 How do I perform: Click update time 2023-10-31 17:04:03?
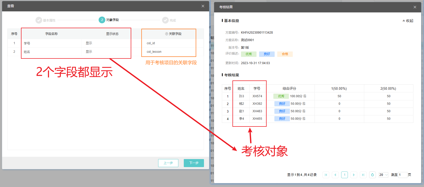pyautogui.click(x=255, y=63)
